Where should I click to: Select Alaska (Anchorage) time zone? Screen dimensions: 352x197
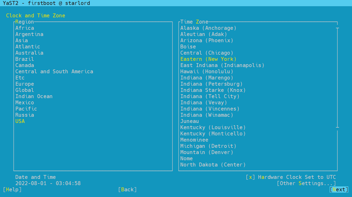[209, 28]
